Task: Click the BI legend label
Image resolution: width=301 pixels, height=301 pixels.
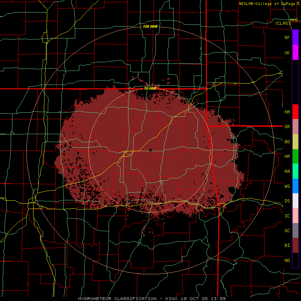Action: pos(287,245)
